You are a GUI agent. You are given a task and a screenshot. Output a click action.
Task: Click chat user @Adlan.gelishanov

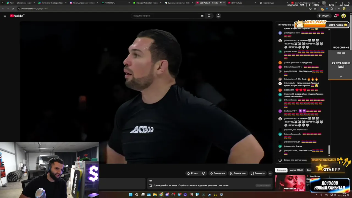291,62
